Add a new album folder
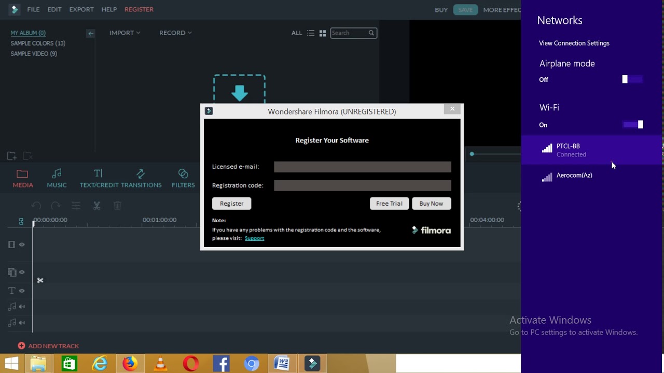 pyautogui.click(x=11, y=155)
